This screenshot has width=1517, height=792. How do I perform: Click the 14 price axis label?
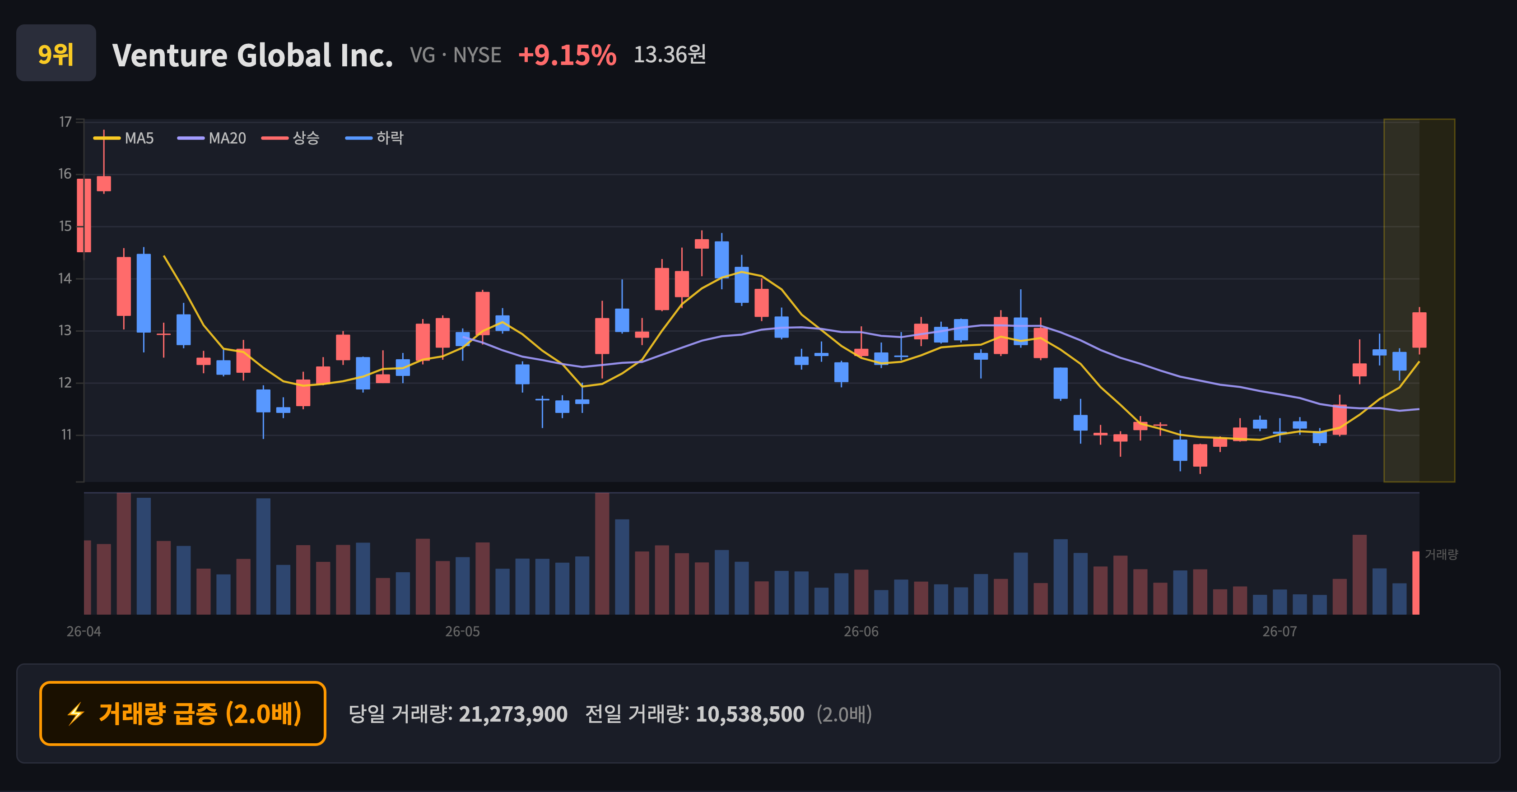pyautogui.click(x=65, y=278)
